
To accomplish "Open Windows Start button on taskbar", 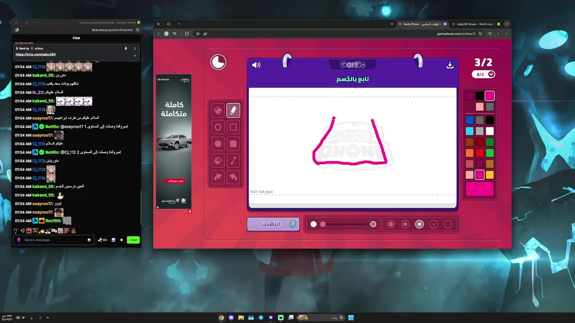I will [x=351, y=318].
